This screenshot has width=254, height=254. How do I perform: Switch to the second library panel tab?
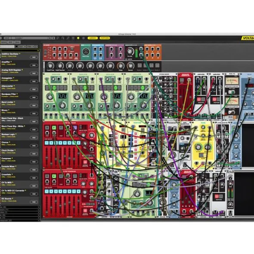(x=10, y=42)
